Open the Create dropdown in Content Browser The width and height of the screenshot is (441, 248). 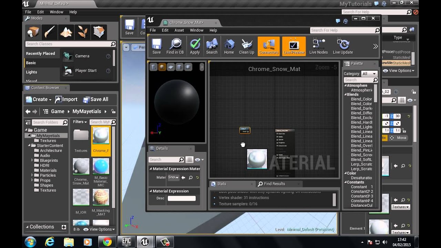[x=39, y=100]
